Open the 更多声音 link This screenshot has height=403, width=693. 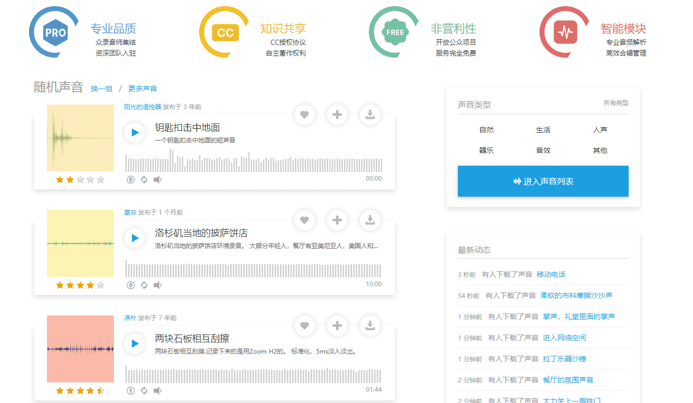(143, 89)
